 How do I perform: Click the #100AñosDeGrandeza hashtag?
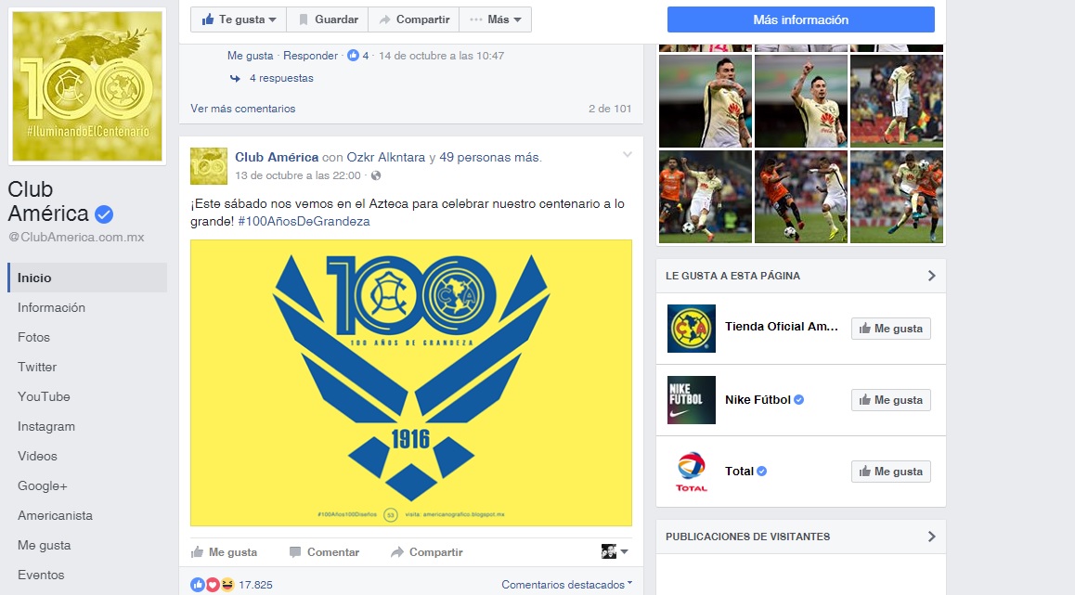click(304, 222)
